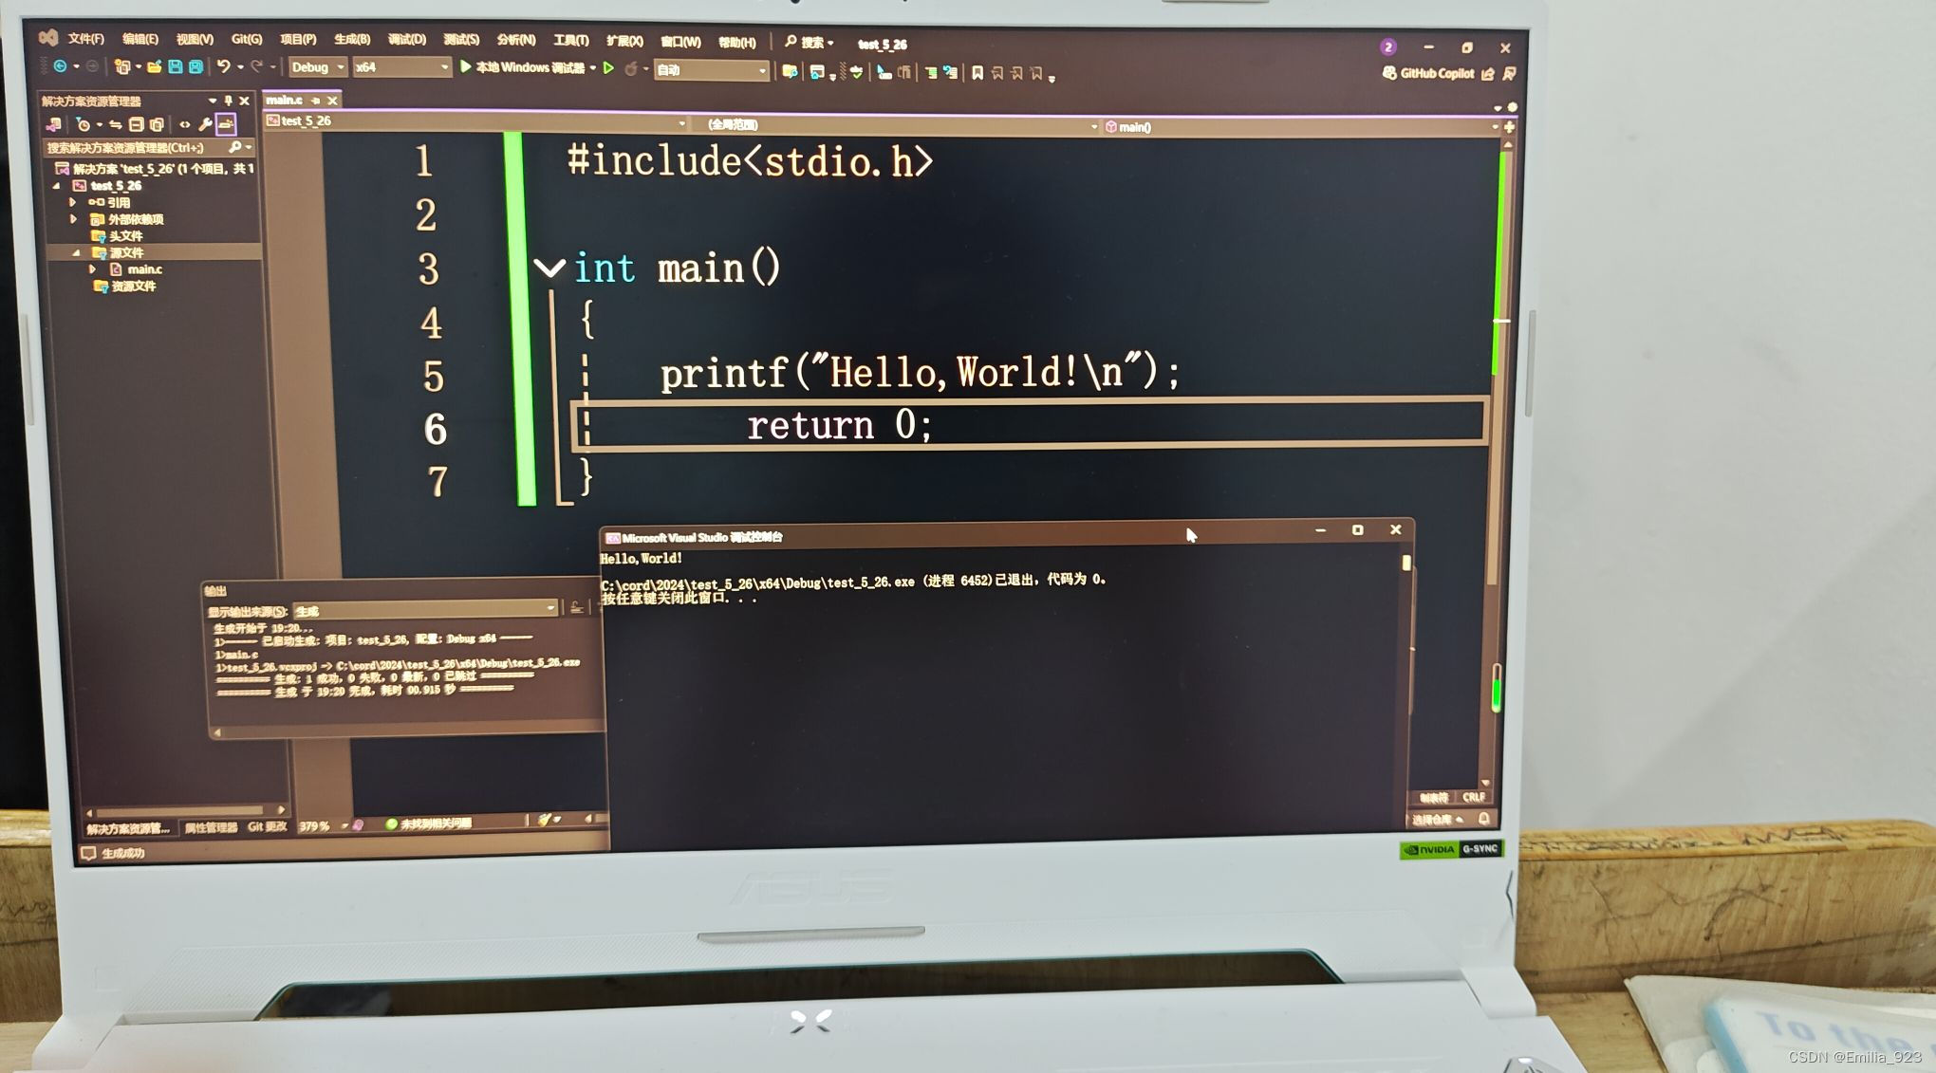Click the Open File folder icon
The height and width of the screenshot is (1073, 1936).
pos(154,67)
